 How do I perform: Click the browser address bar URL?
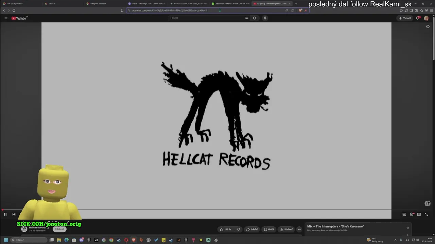tap(169, 11)
